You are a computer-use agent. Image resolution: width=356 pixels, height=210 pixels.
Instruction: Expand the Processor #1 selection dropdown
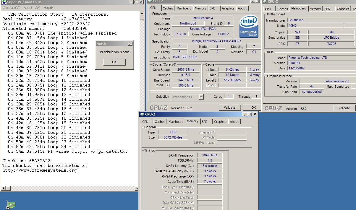[201, 97]
